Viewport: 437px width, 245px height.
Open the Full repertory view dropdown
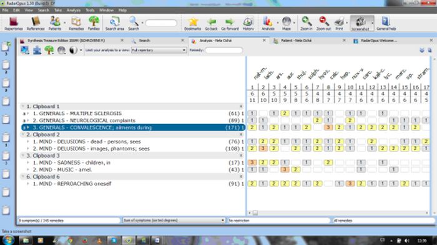(x=159, y=50)
